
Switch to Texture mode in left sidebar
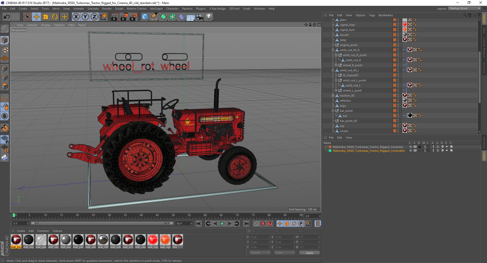[x=5, y=49]
